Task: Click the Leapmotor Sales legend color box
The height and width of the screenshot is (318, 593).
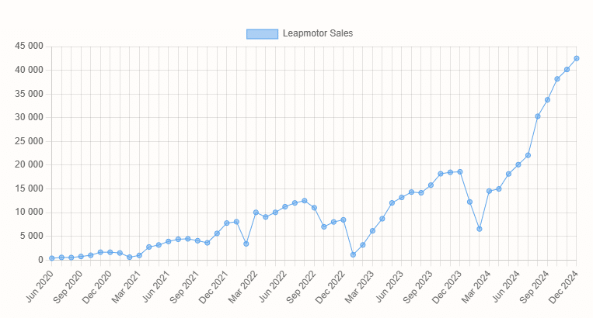Action: coord(261,34)
